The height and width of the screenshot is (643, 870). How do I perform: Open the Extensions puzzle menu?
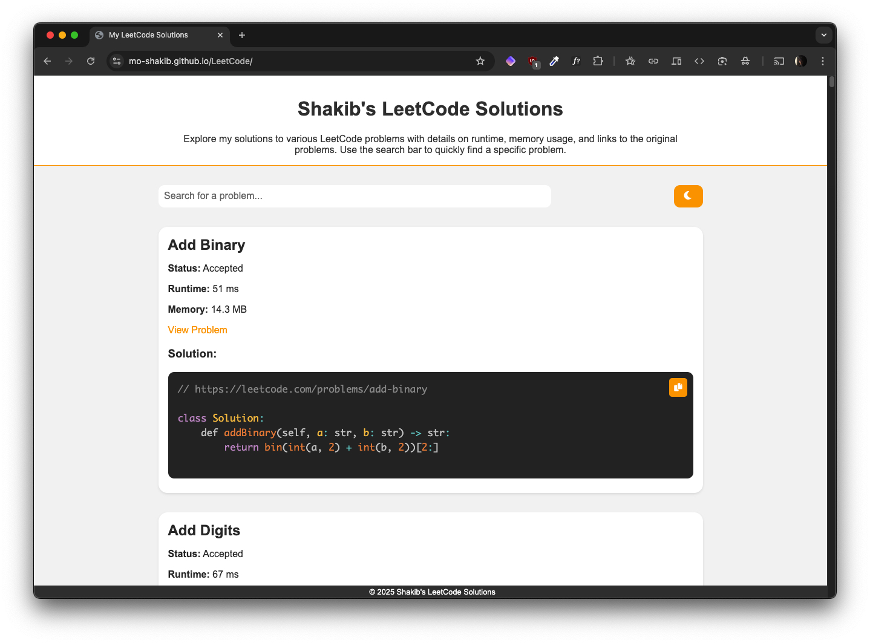[x=598, y=61]
